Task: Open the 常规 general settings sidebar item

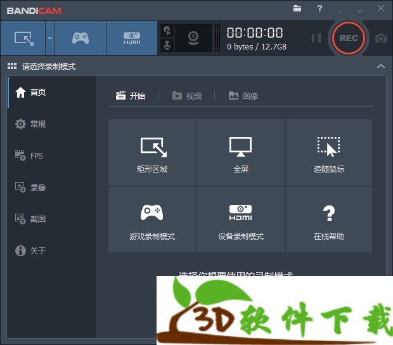Action: (x=51, y=124)
